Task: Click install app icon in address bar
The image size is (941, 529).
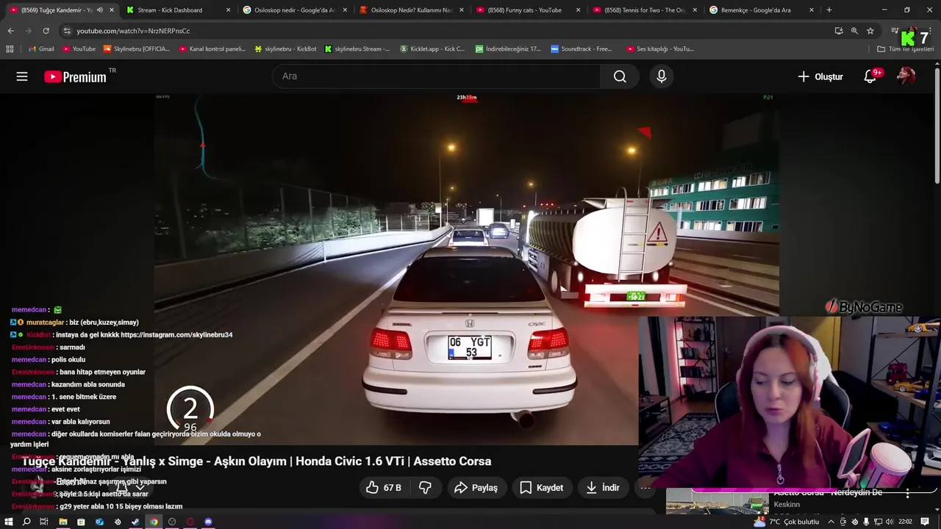Action: pos(839,31)
